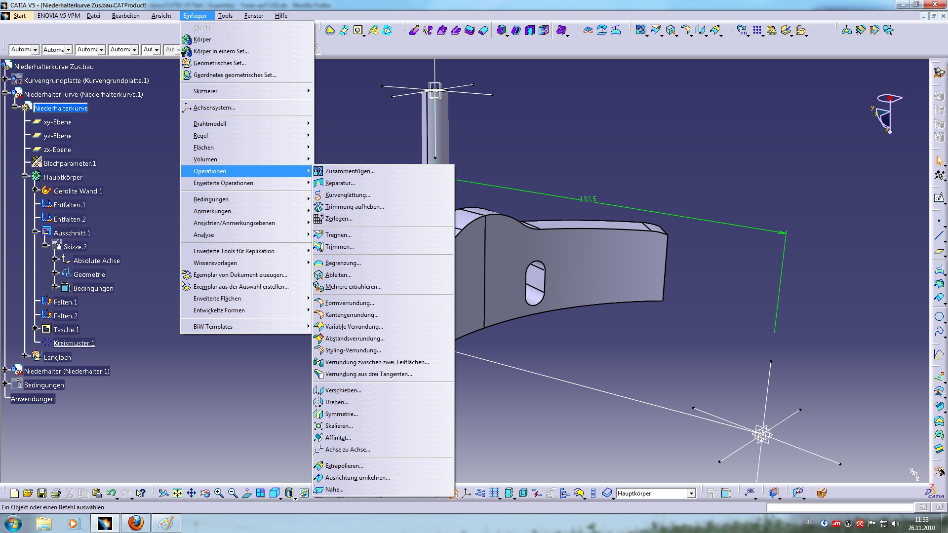Click the Open file folder icon

tap(28, 493)
